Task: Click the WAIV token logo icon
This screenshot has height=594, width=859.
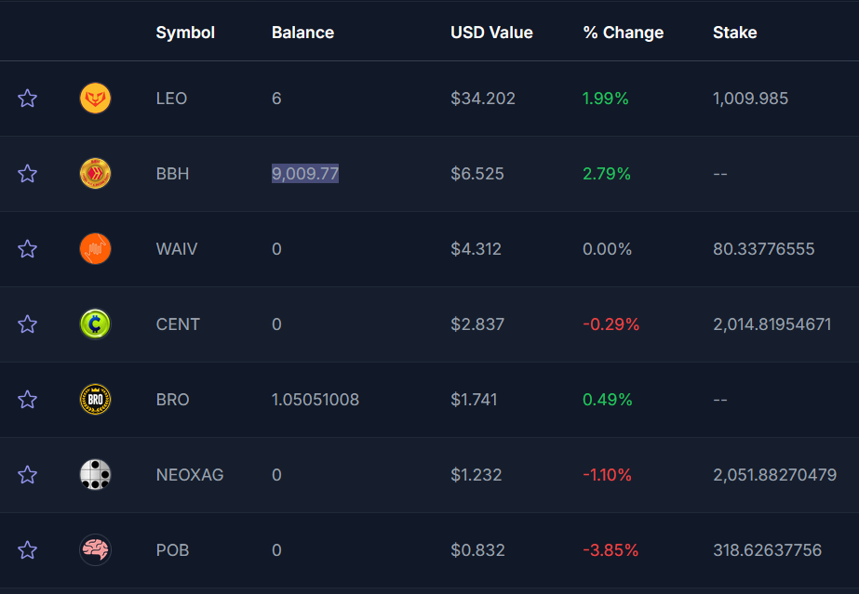Action: coord(95,249)
